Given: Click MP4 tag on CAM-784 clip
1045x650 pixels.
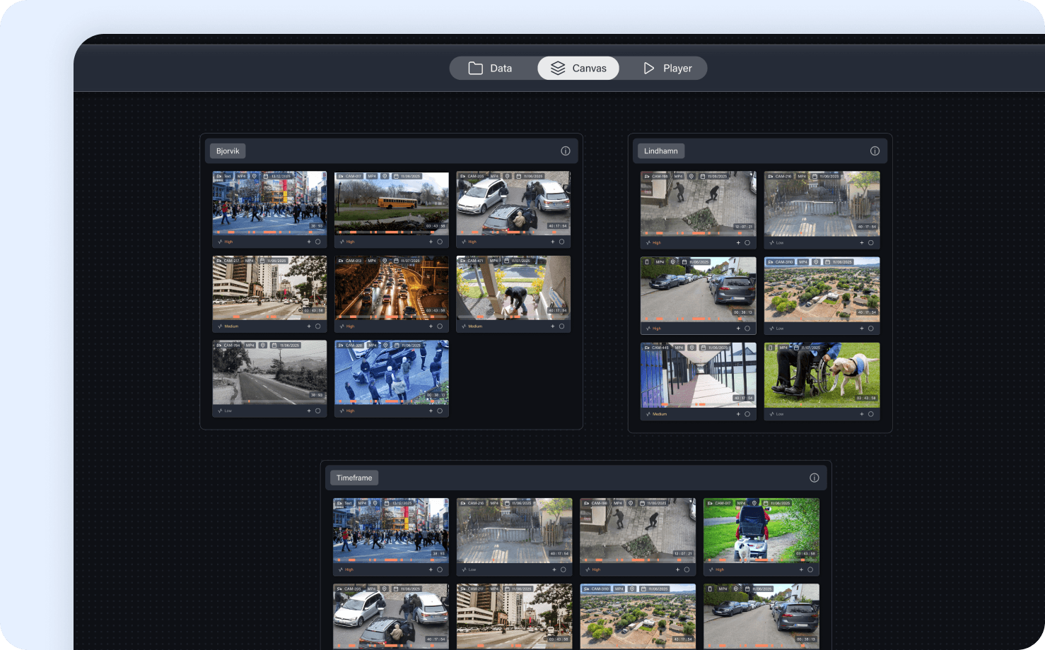Looking at the screenshot, I should coord(250,345).
